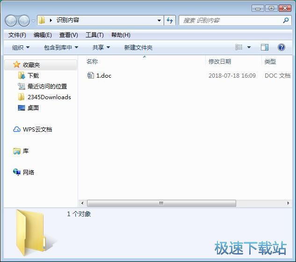Select the 识别内容 breadcrumb in address bar

(68, 20)
